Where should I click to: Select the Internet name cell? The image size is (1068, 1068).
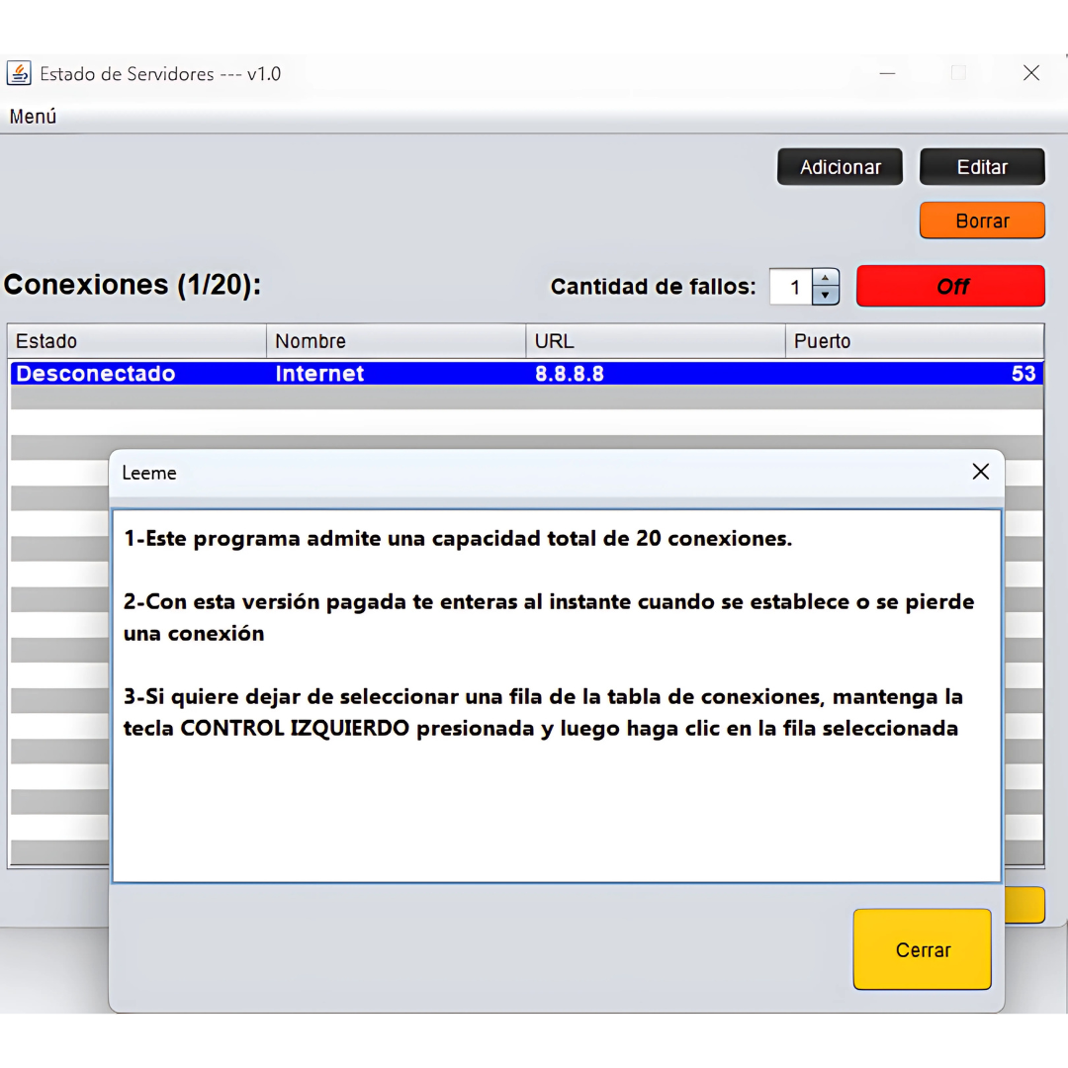tap(396, 373)
